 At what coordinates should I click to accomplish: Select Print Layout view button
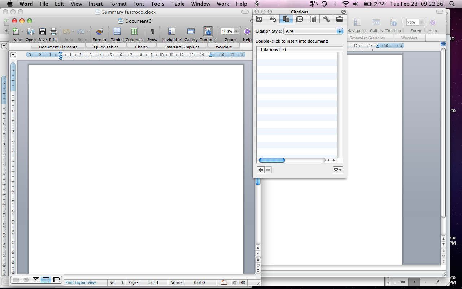tap(46, 280)
